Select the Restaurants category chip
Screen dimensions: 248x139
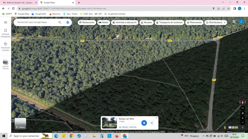87,23
